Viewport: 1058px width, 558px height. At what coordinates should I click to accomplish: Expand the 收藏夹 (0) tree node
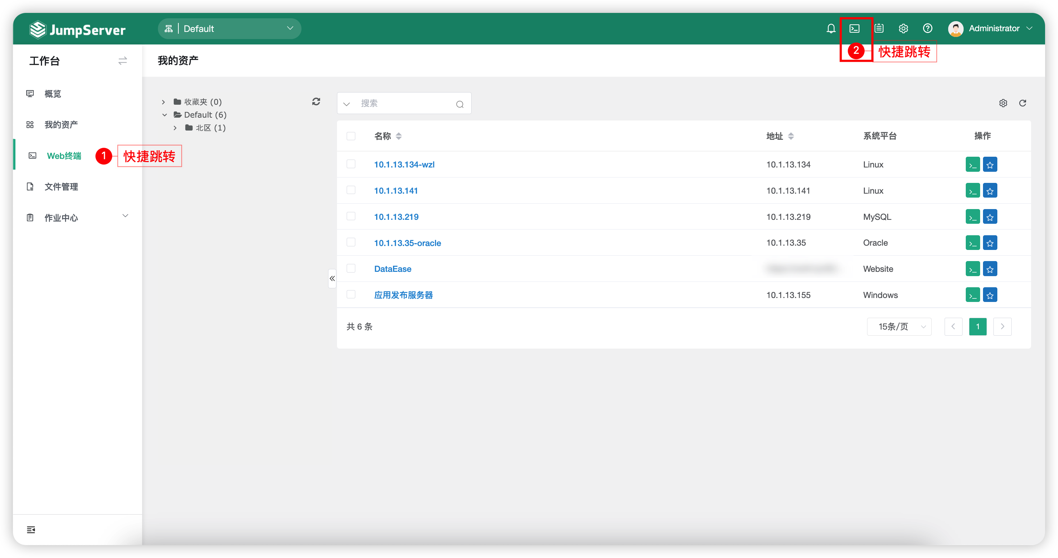point(163,101)
